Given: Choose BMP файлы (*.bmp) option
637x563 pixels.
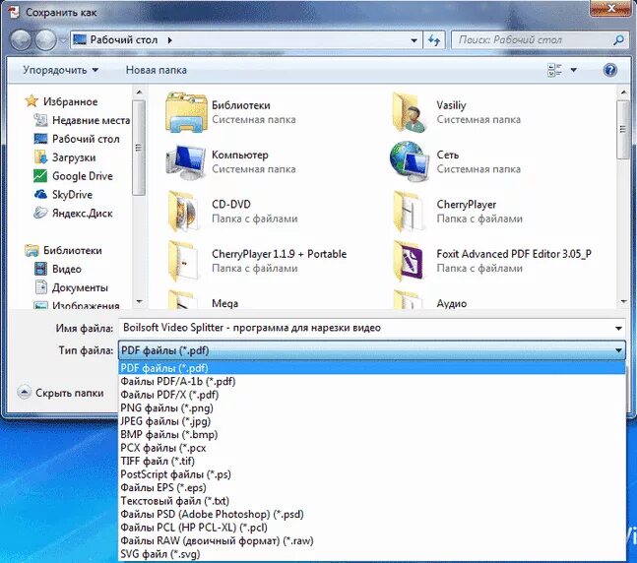Looking at the screenshot, I should point(372,435).
